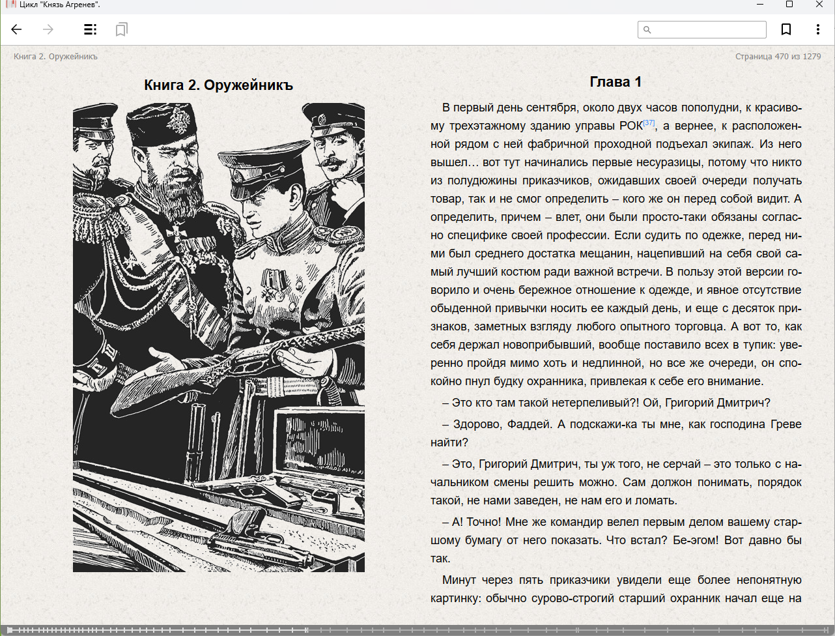Viewport: 835px width, 636px height.
Task: Click the bold 'Книга 2. Оружейникъ' title above the illustration
Action: click(x=218, y=85)
